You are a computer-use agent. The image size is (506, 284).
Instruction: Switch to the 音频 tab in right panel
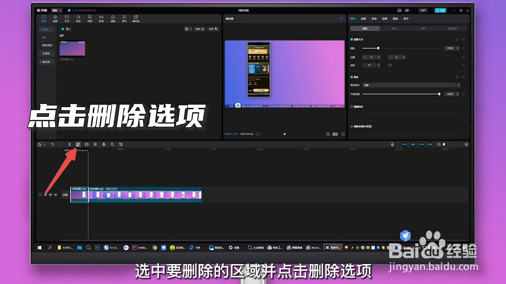363,19
